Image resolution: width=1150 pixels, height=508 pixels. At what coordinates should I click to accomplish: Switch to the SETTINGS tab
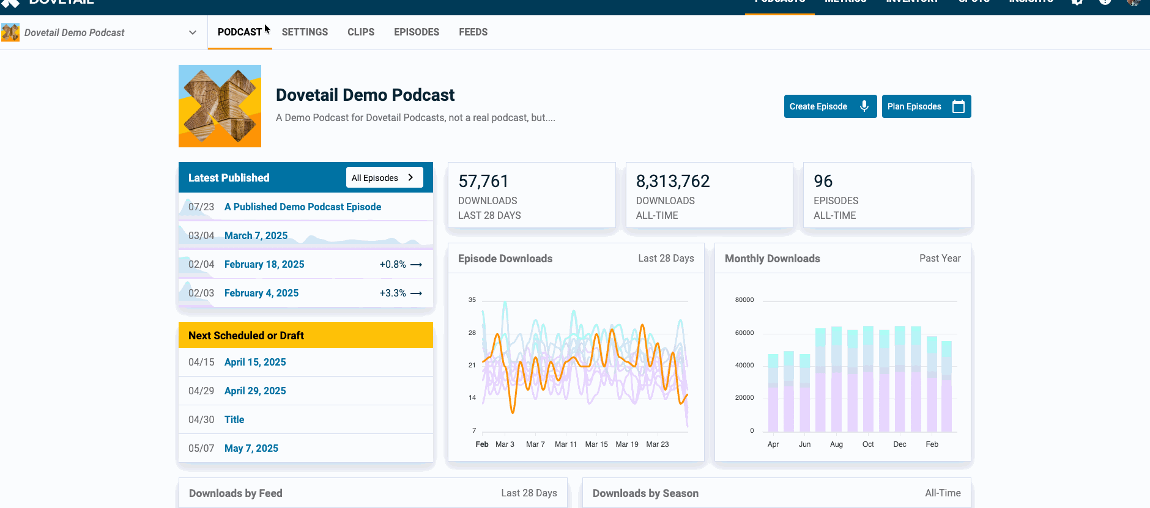305,32
